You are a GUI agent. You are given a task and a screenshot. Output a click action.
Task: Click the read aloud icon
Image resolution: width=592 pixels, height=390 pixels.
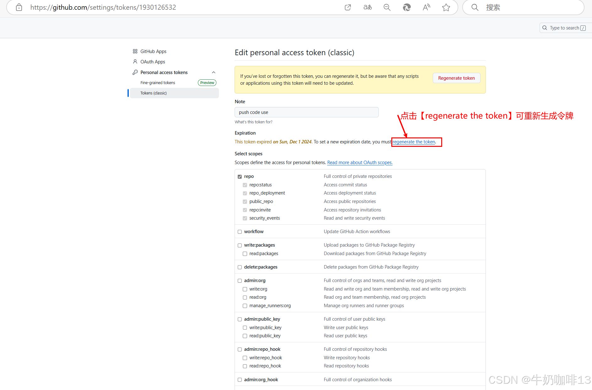pyautogui.click(x=426, y=7)
